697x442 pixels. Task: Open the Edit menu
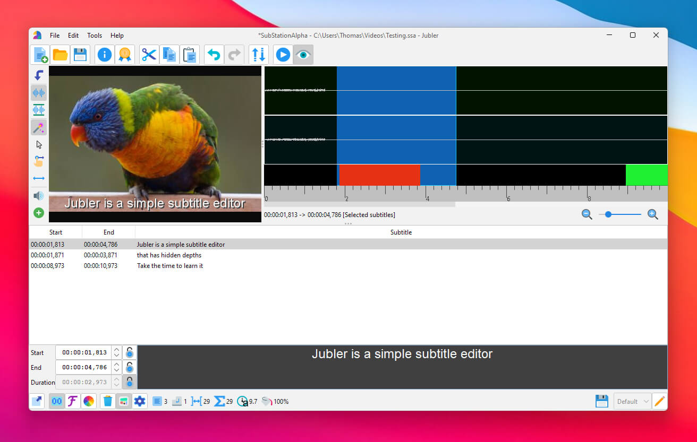(73, 36)
